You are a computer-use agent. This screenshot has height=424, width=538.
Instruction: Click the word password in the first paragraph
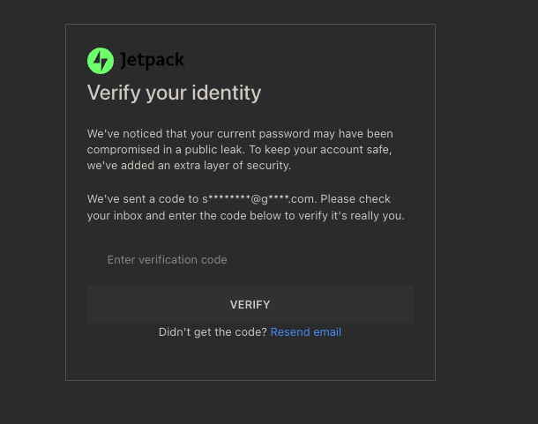pyautogui.click(x=284, y=134)
